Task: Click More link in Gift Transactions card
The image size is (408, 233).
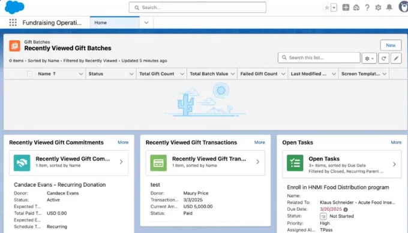Action: pos(260,143)
